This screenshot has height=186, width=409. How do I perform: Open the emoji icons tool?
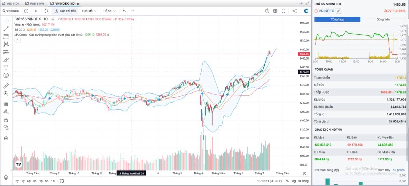pos(6,75)
